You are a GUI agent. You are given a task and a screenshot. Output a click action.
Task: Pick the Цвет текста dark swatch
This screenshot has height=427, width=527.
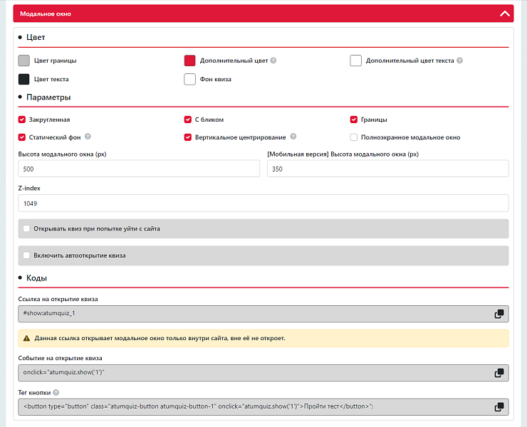click(24, 79)
